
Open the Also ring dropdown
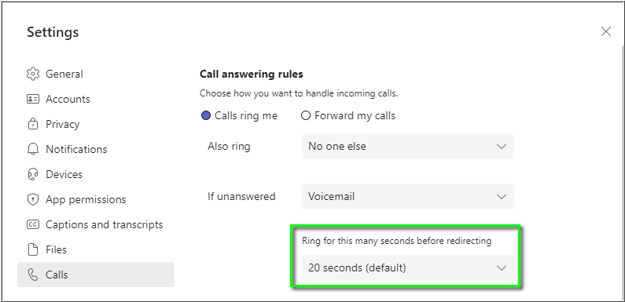[x=408, y=147]
